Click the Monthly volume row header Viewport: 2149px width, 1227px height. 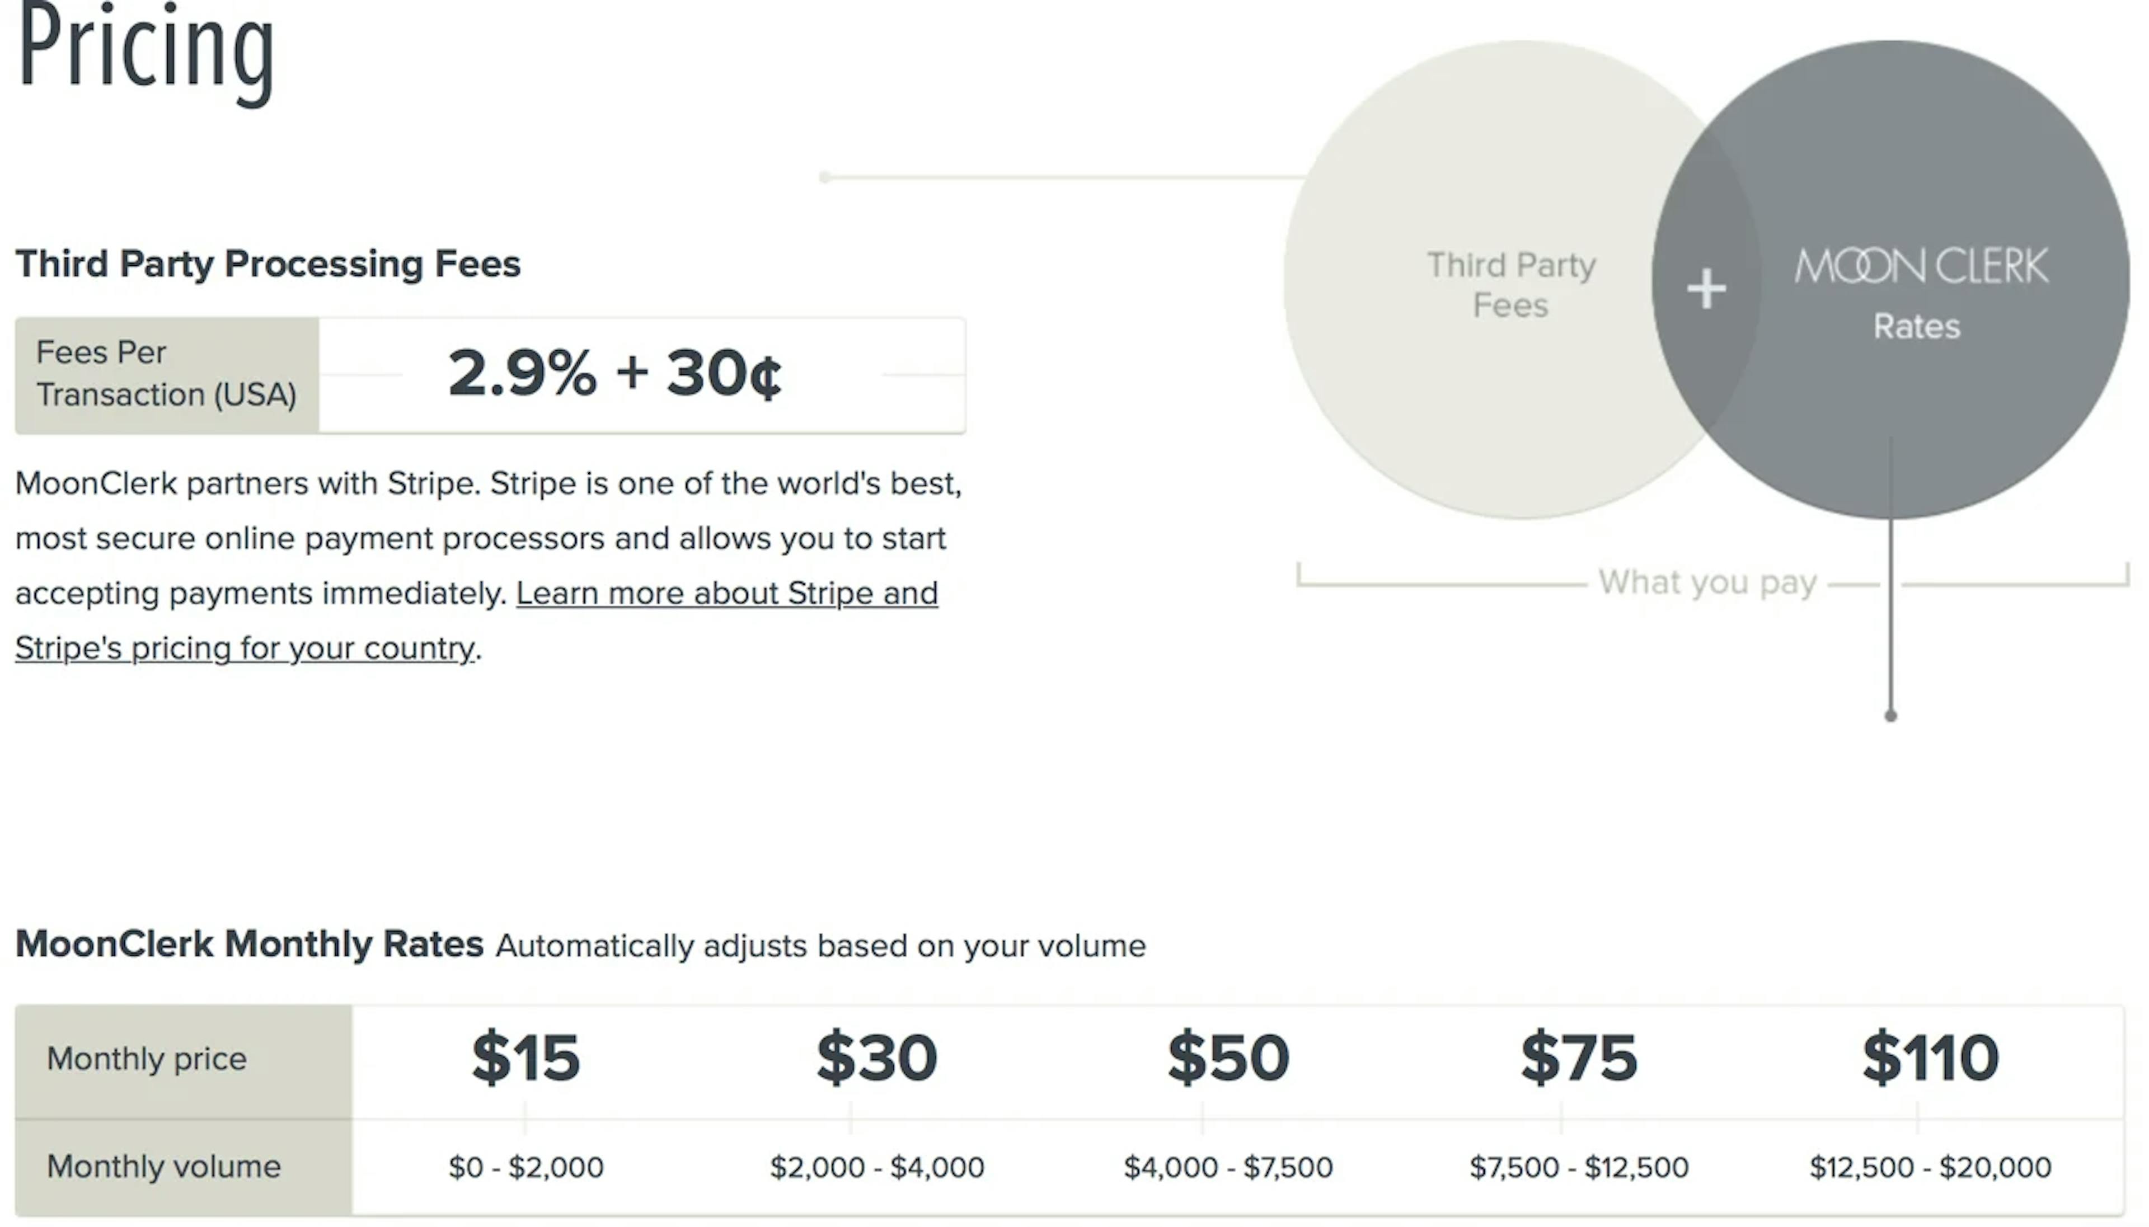[x=163, y=1167]
